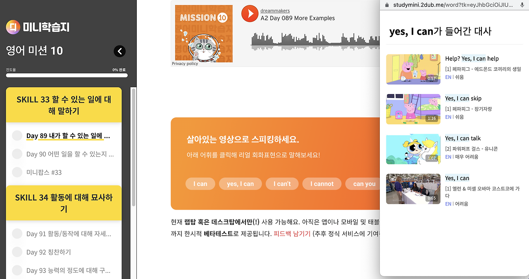Select the "I cannot" expression chip
Screen dimensions: 529x279
322,184
